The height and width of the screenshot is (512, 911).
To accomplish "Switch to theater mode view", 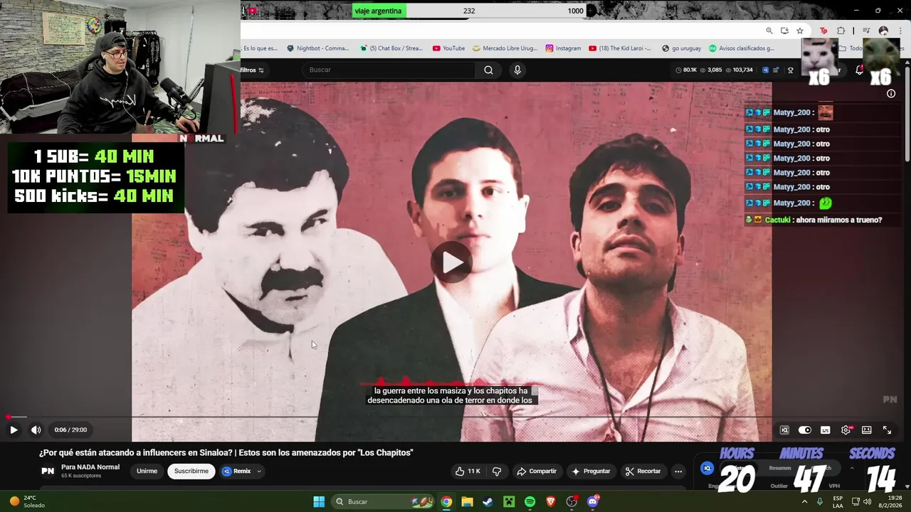I will pyautogui.click(x=867, y=430).
